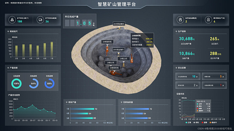This screenshot has width=234, height=131.
Task: Select the 2#推土机 bulldozer label
Action: click(x=111, y=63)
